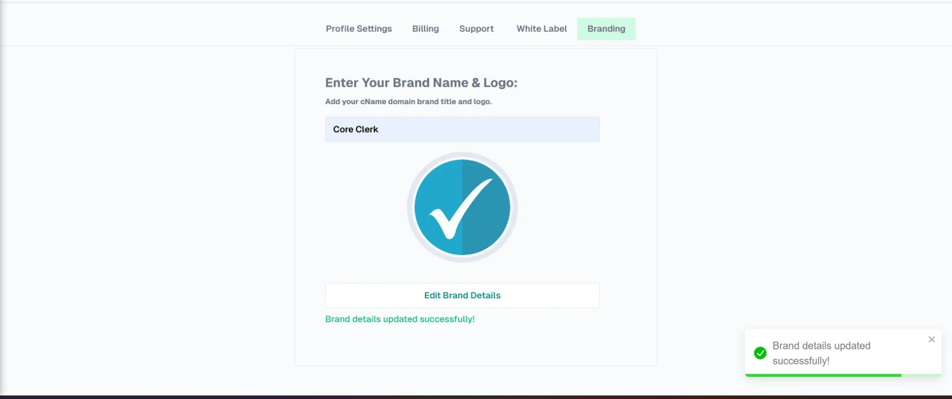Click the toast notification message text
This screenshot has height=399, width=952.
[x=821, y=353]
